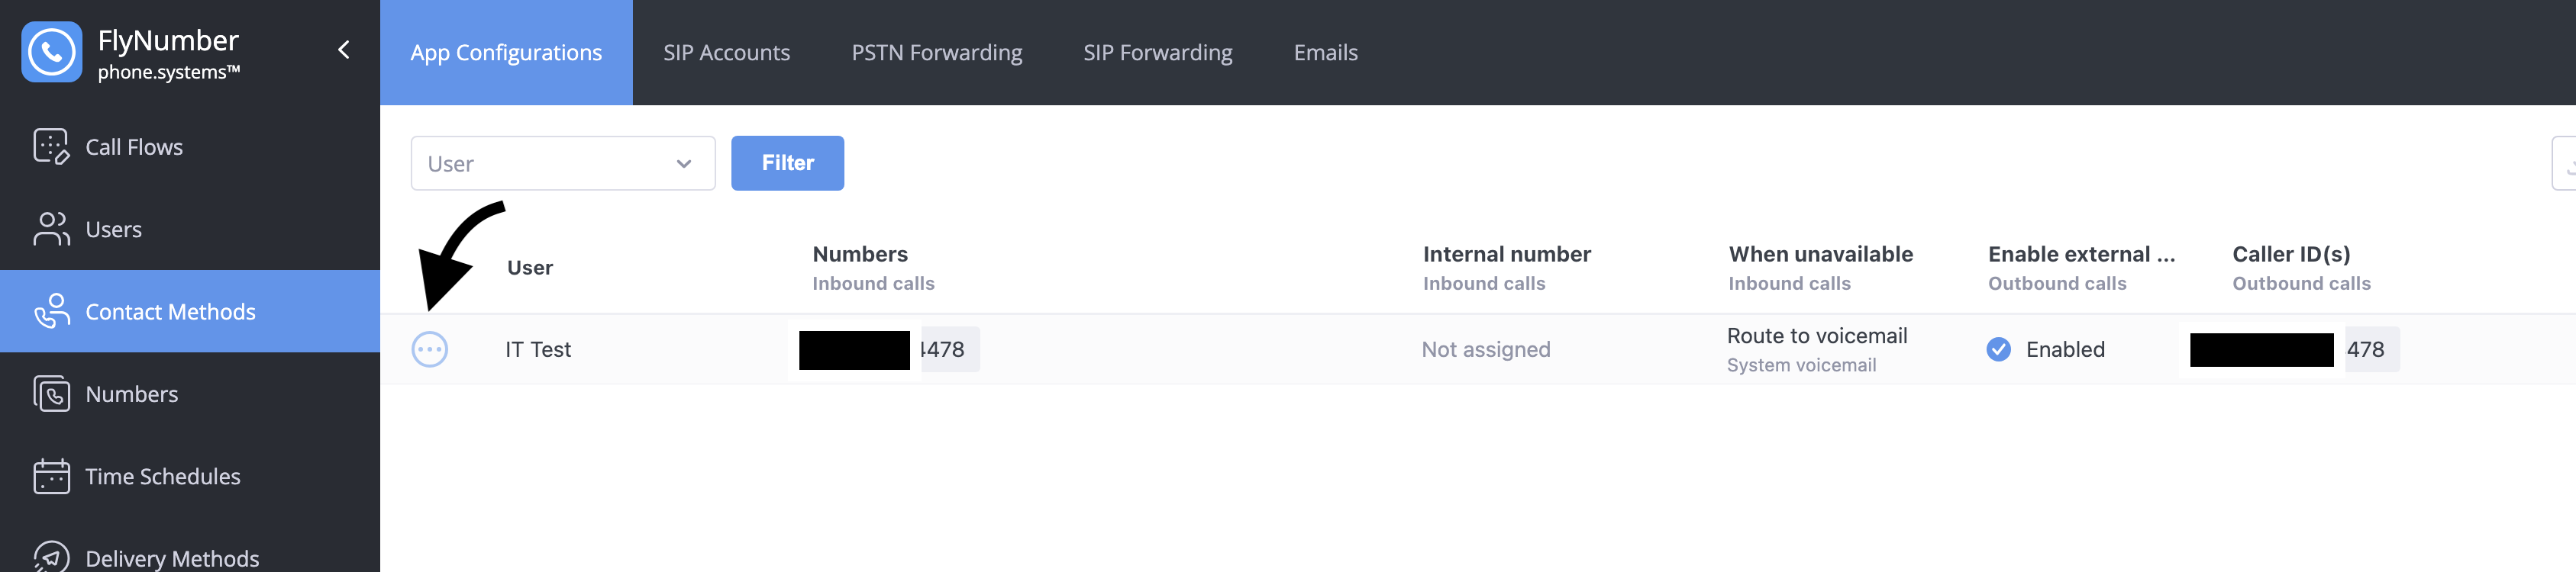Collapse the sidebar with the left chevron
The image size is (2576, 572).
click(343, 50)
